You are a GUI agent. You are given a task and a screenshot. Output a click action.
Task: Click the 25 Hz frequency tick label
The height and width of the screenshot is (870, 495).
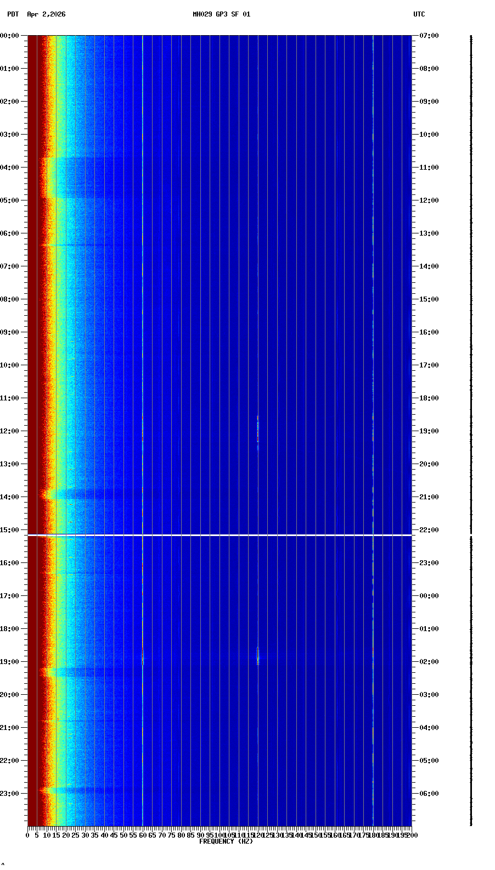[x=75, y=835]
